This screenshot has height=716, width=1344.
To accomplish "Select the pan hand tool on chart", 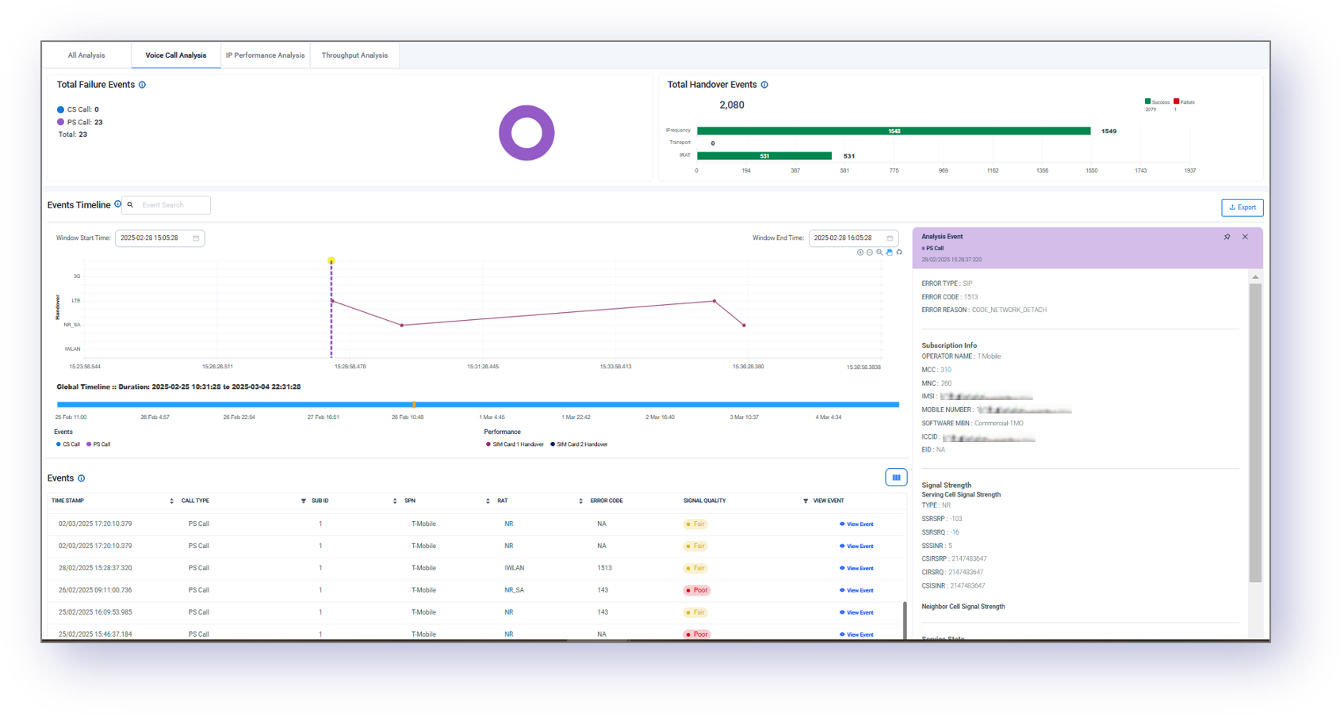I will click(x=889, y=253).
